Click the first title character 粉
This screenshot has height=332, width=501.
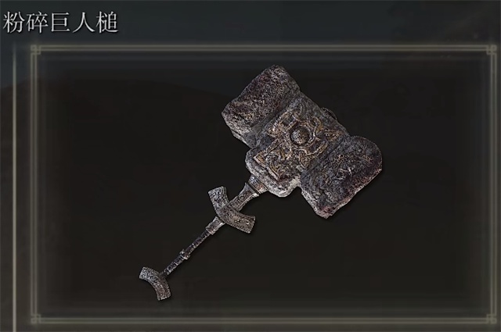(14, 23)
